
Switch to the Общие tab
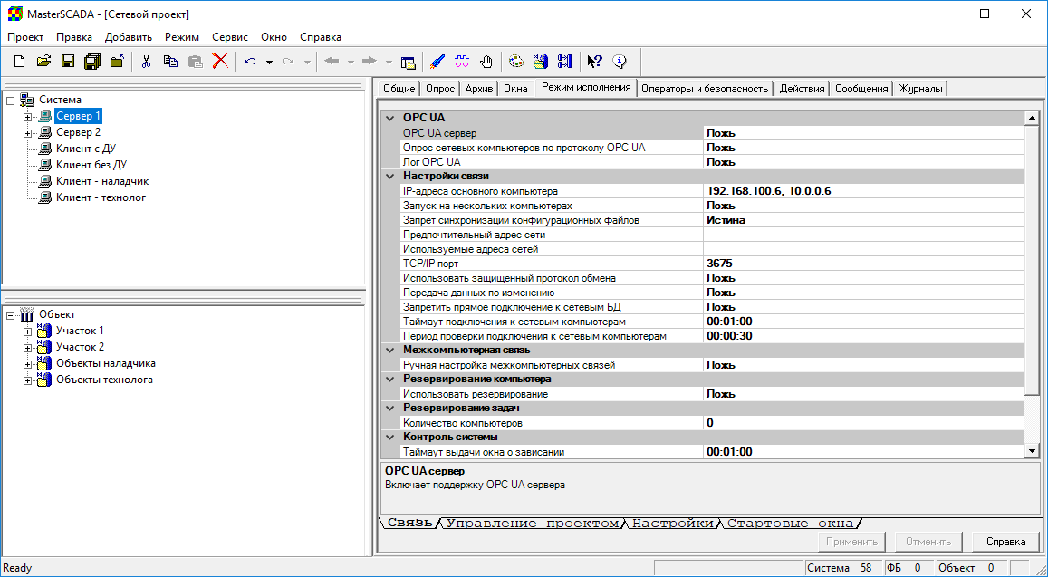pyautogui.click(x=399, y=89)
